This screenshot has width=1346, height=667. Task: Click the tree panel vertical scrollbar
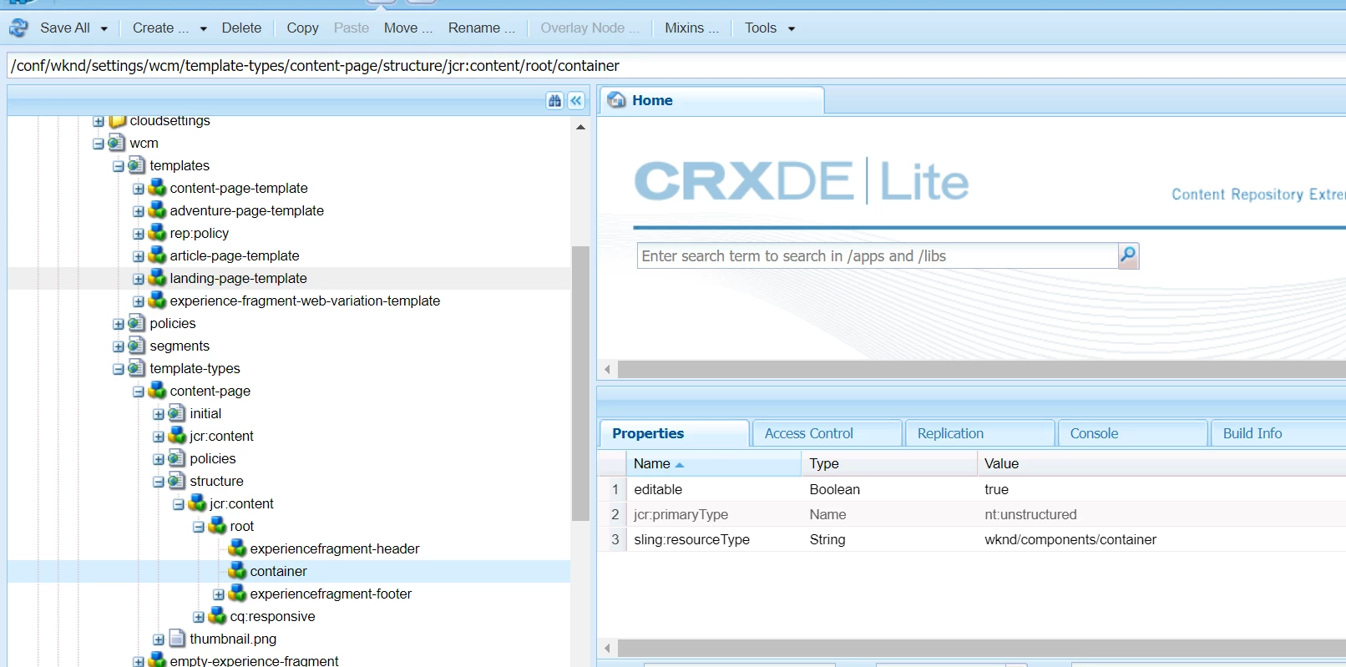[x=580, y=383]
